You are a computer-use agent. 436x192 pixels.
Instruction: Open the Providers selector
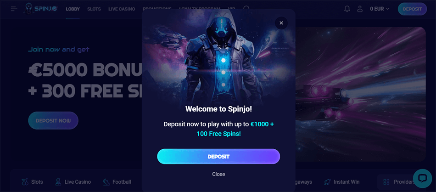click(398, 182)
